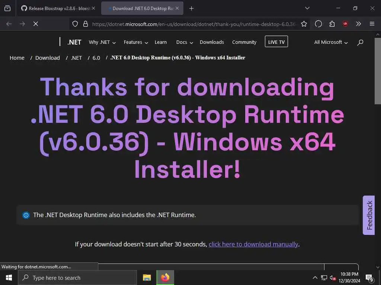
Task: Open Firefox application hamburger menu
Action: (x=372, y=24)
